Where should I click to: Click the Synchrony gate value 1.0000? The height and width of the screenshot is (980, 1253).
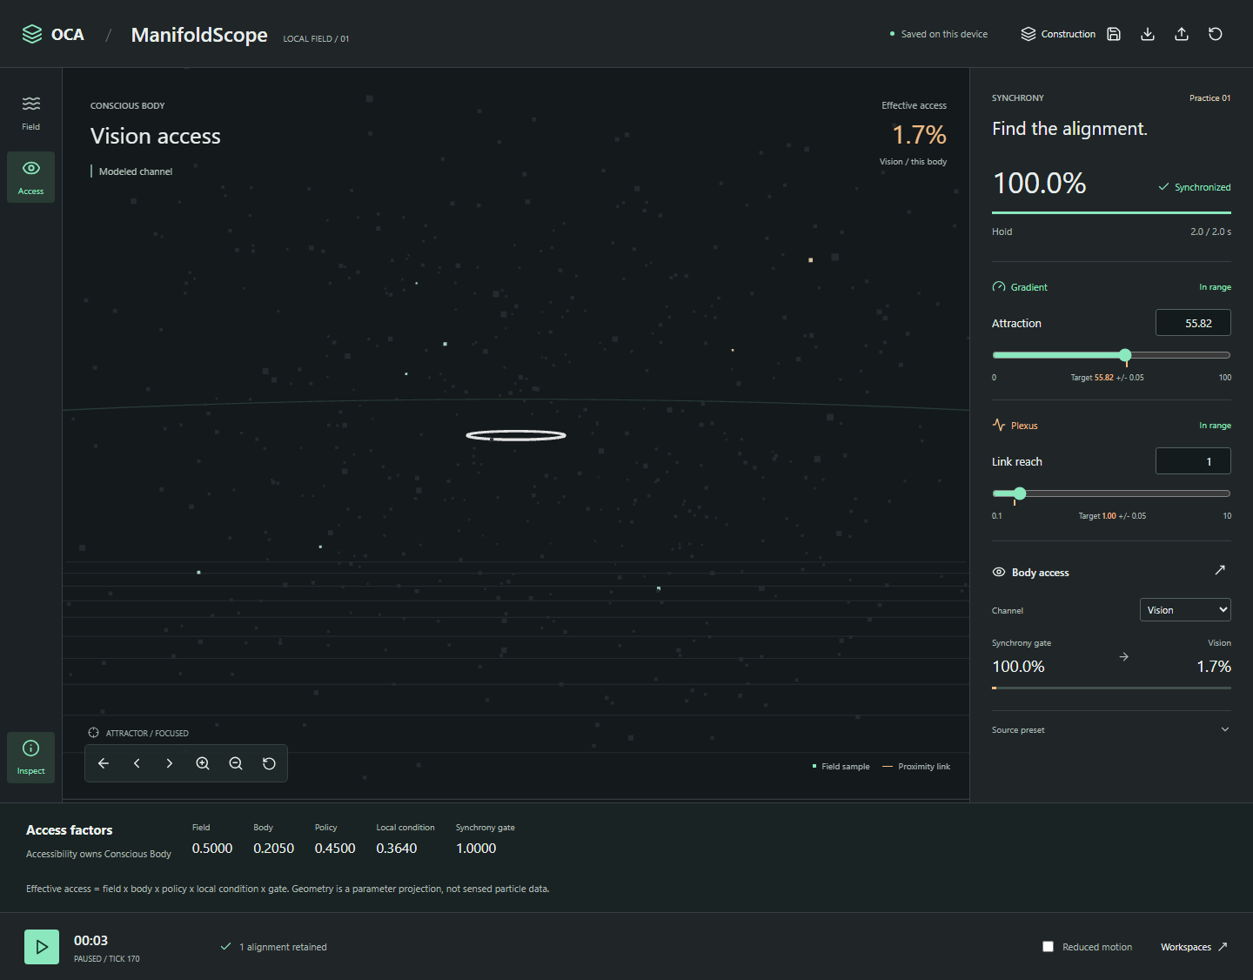[476, 849]
